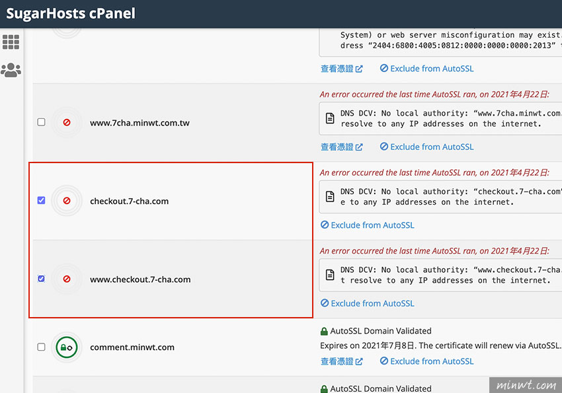
Task: Tick the comment.minwt.com checkbox
Action: pos(41,347)
